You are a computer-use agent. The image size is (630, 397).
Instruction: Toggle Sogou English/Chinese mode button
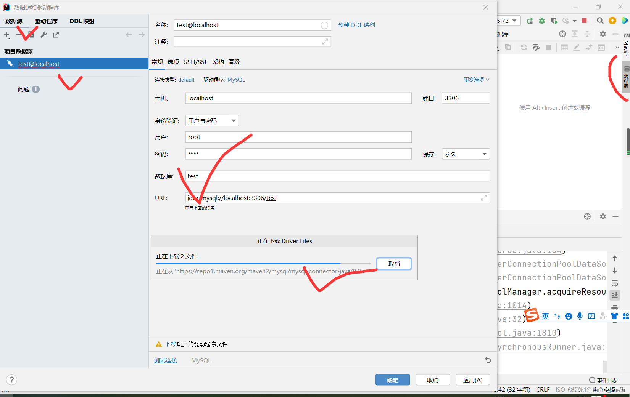click(546, 316)
